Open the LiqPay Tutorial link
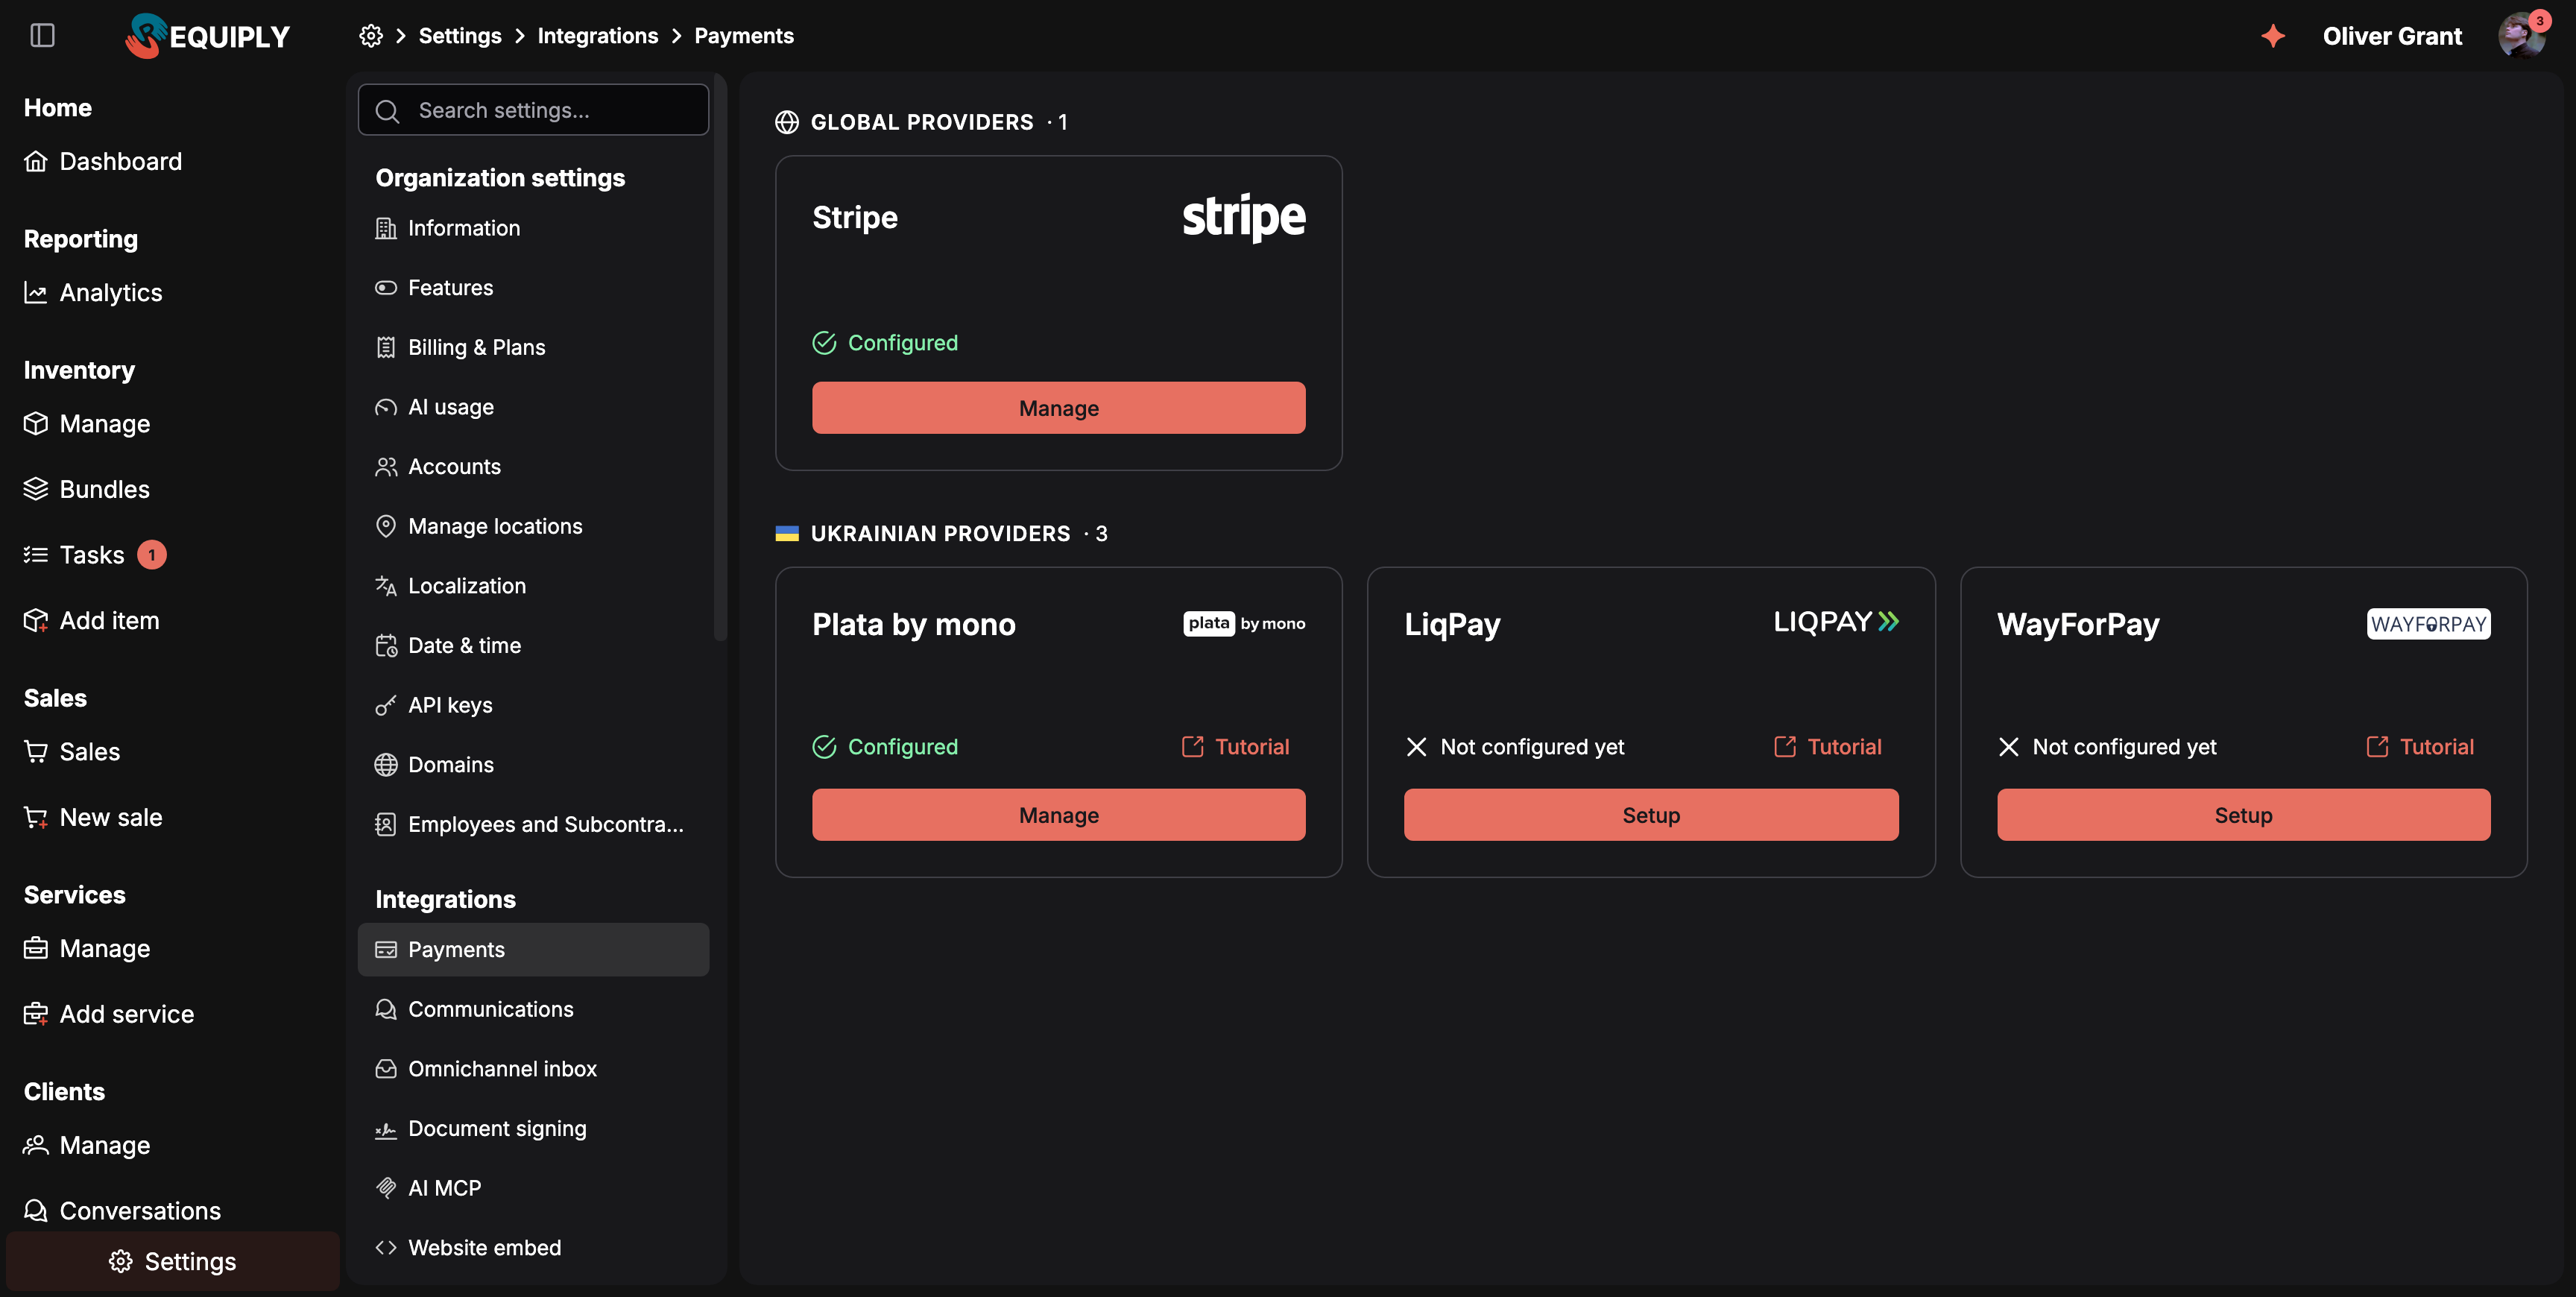This screenshot has height=1297, width=2576. pyautogui.click(x=1827, y=747)
